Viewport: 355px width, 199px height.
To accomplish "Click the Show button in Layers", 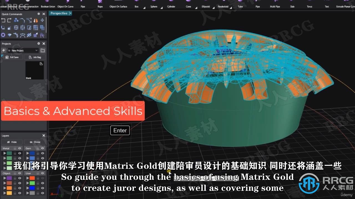I will coord(35,142).
